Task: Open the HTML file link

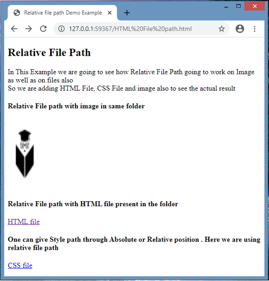Action: pyautogui.click(x=24, y=222)
